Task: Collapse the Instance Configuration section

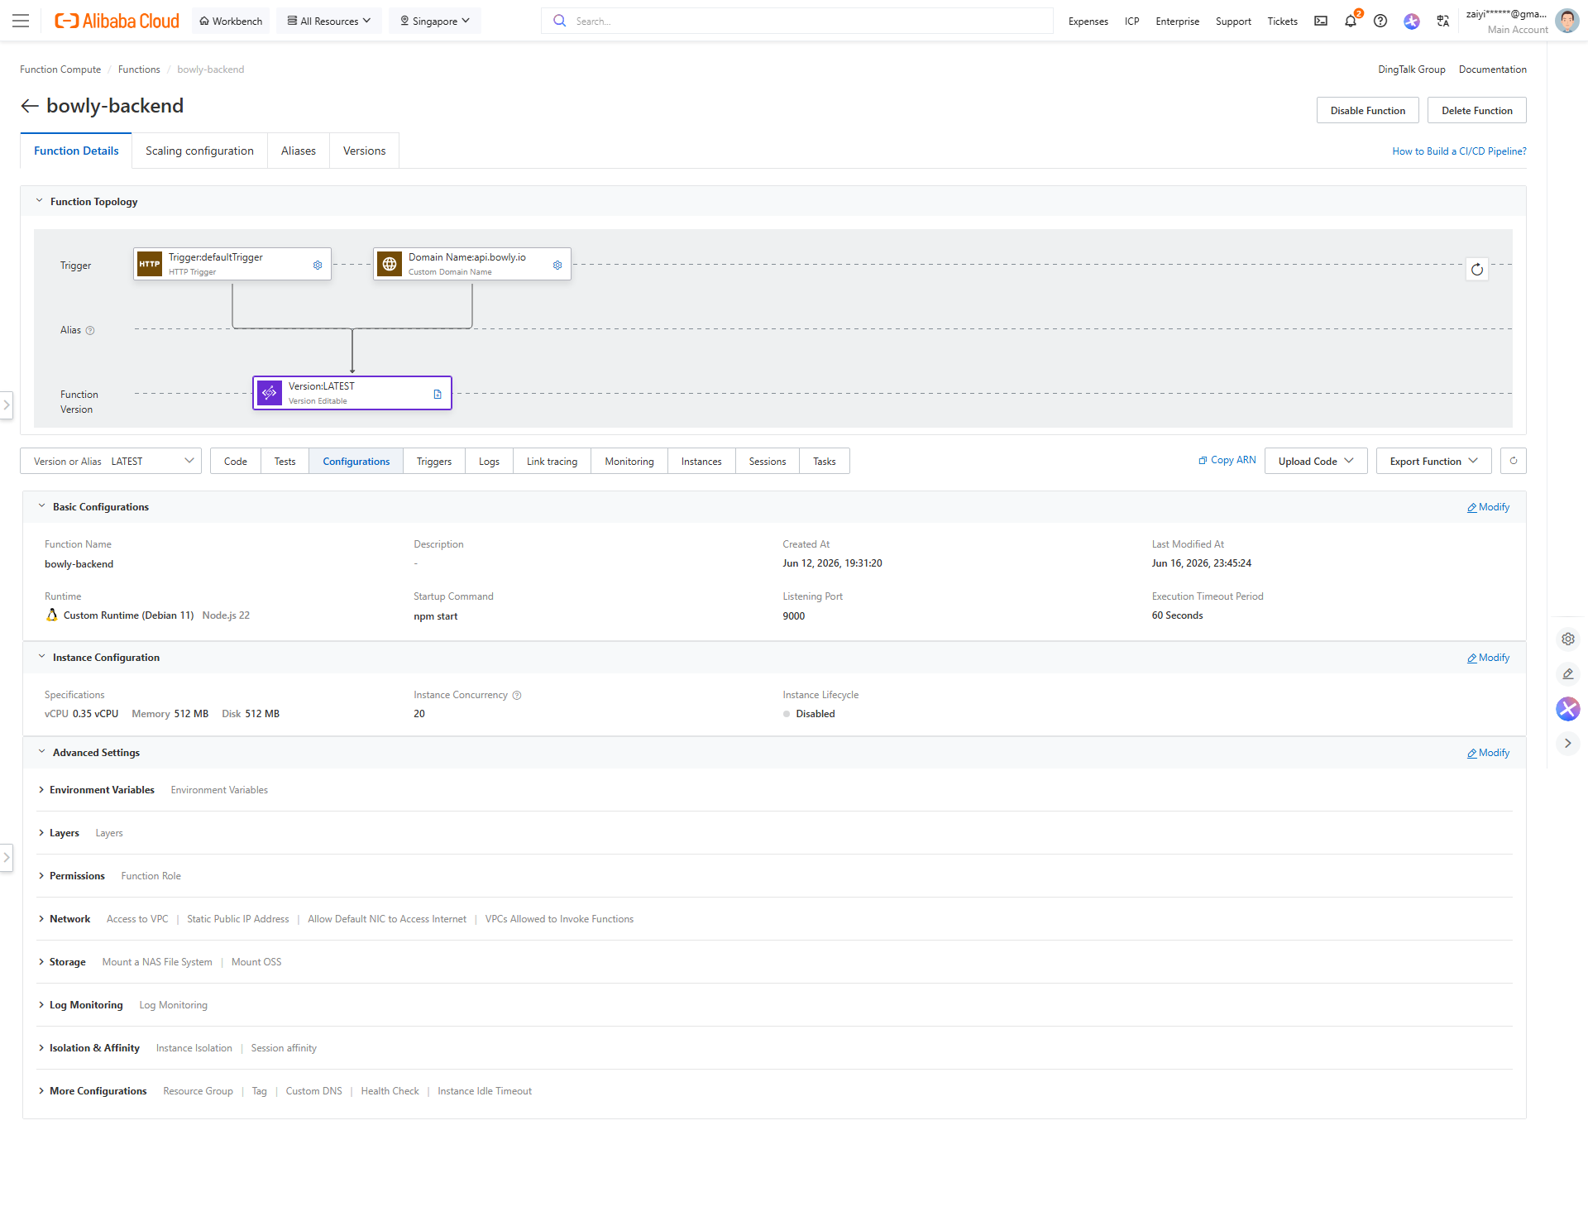Action: pyautogui.click(x=41, y=657)
